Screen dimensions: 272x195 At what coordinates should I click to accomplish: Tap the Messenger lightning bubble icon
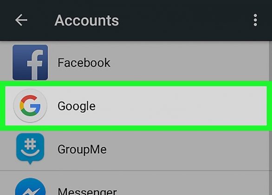(30, 187)
